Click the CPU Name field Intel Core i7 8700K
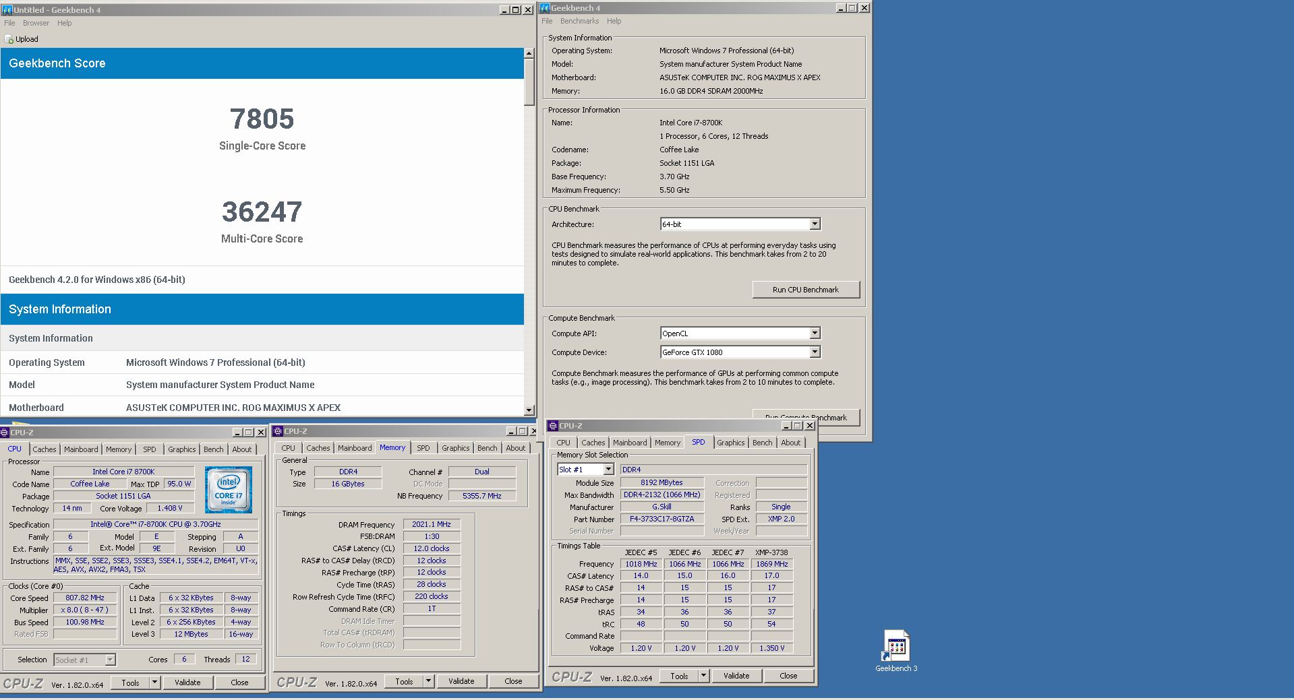The image size is (1294, 700). pyautogui.click(x=123, y=472)
